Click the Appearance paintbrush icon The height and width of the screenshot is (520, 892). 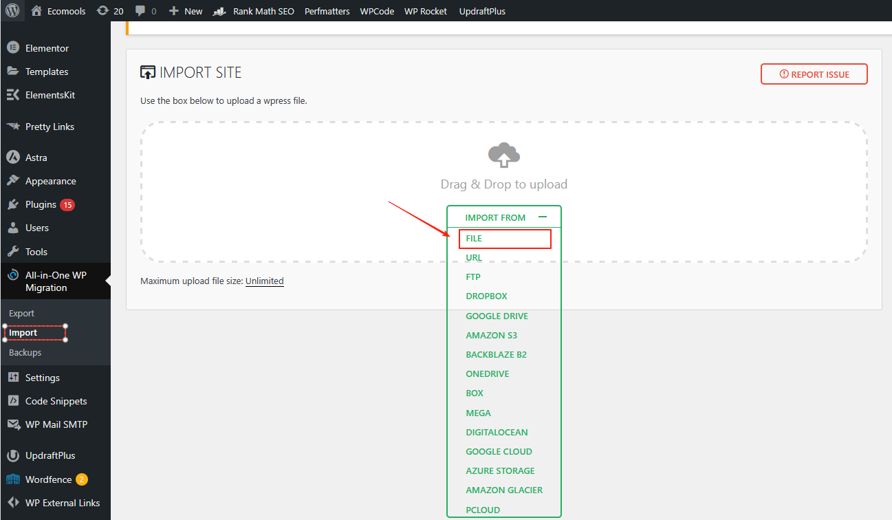[12, 181]
